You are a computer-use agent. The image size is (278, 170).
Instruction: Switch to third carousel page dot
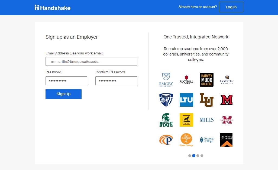pyautogui.click(x=198, y=156)
